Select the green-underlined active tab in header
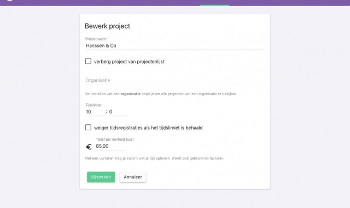350x208 pixels. coord(214,3)
